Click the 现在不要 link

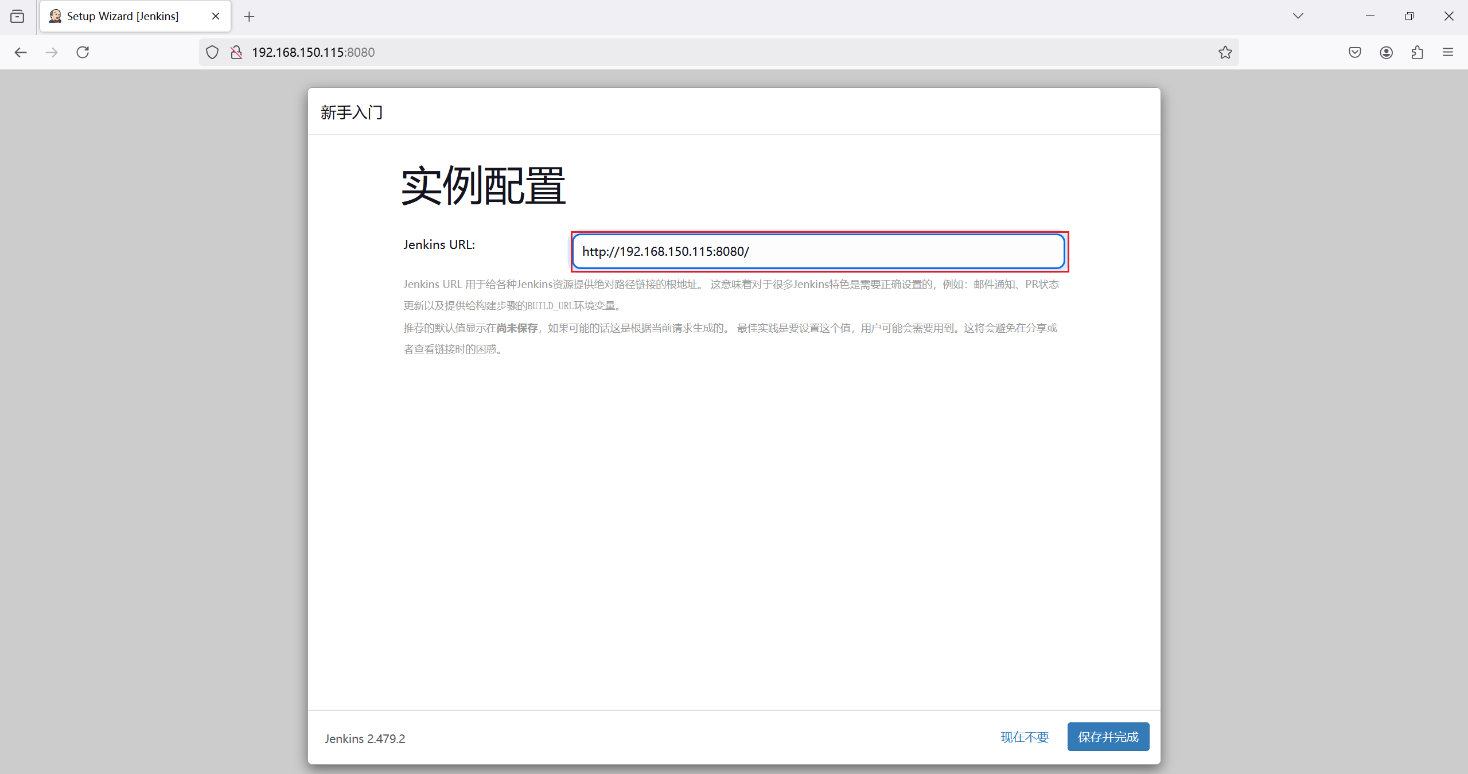pos(1025,737)
